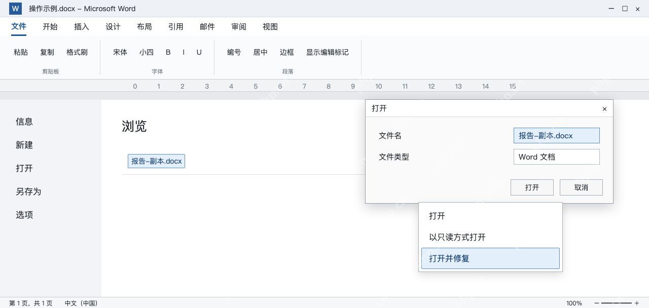Adjust the zoom slider in the status bar
The image size is (649, 308).
tap(617, 303)
